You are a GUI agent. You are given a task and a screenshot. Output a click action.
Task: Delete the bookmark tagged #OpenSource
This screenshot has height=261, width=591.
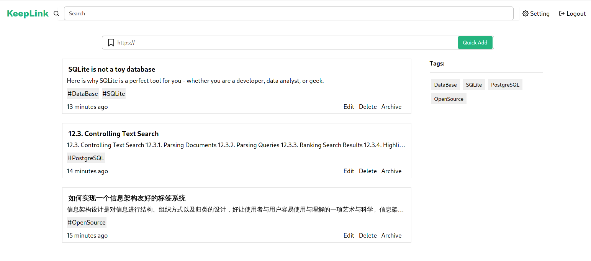point(368,235)
